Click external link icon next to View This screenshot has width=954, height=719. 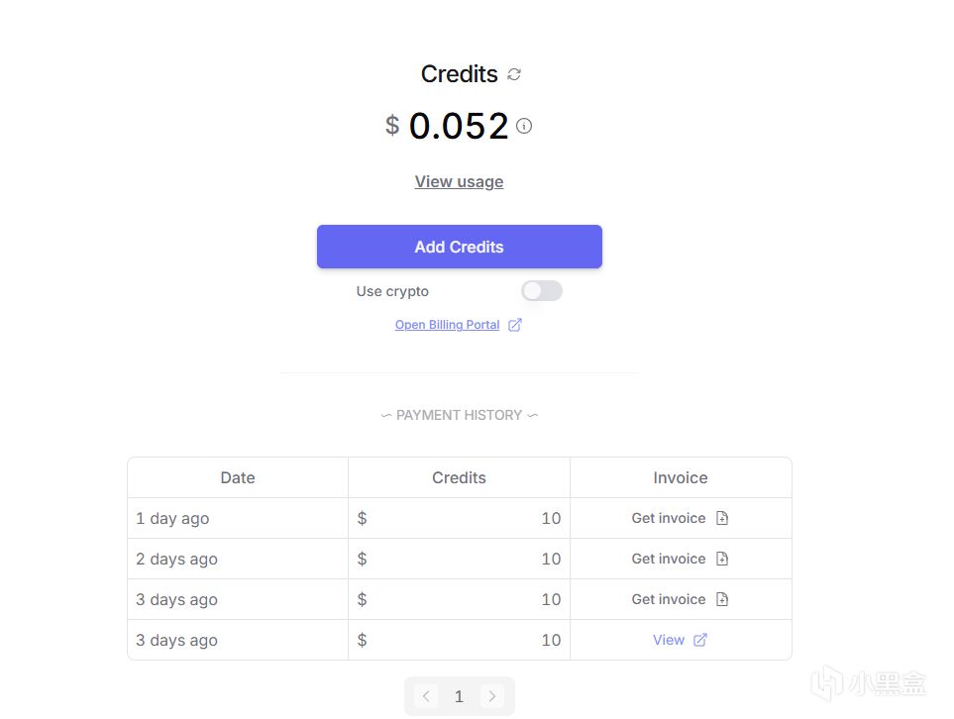[700, 640]
